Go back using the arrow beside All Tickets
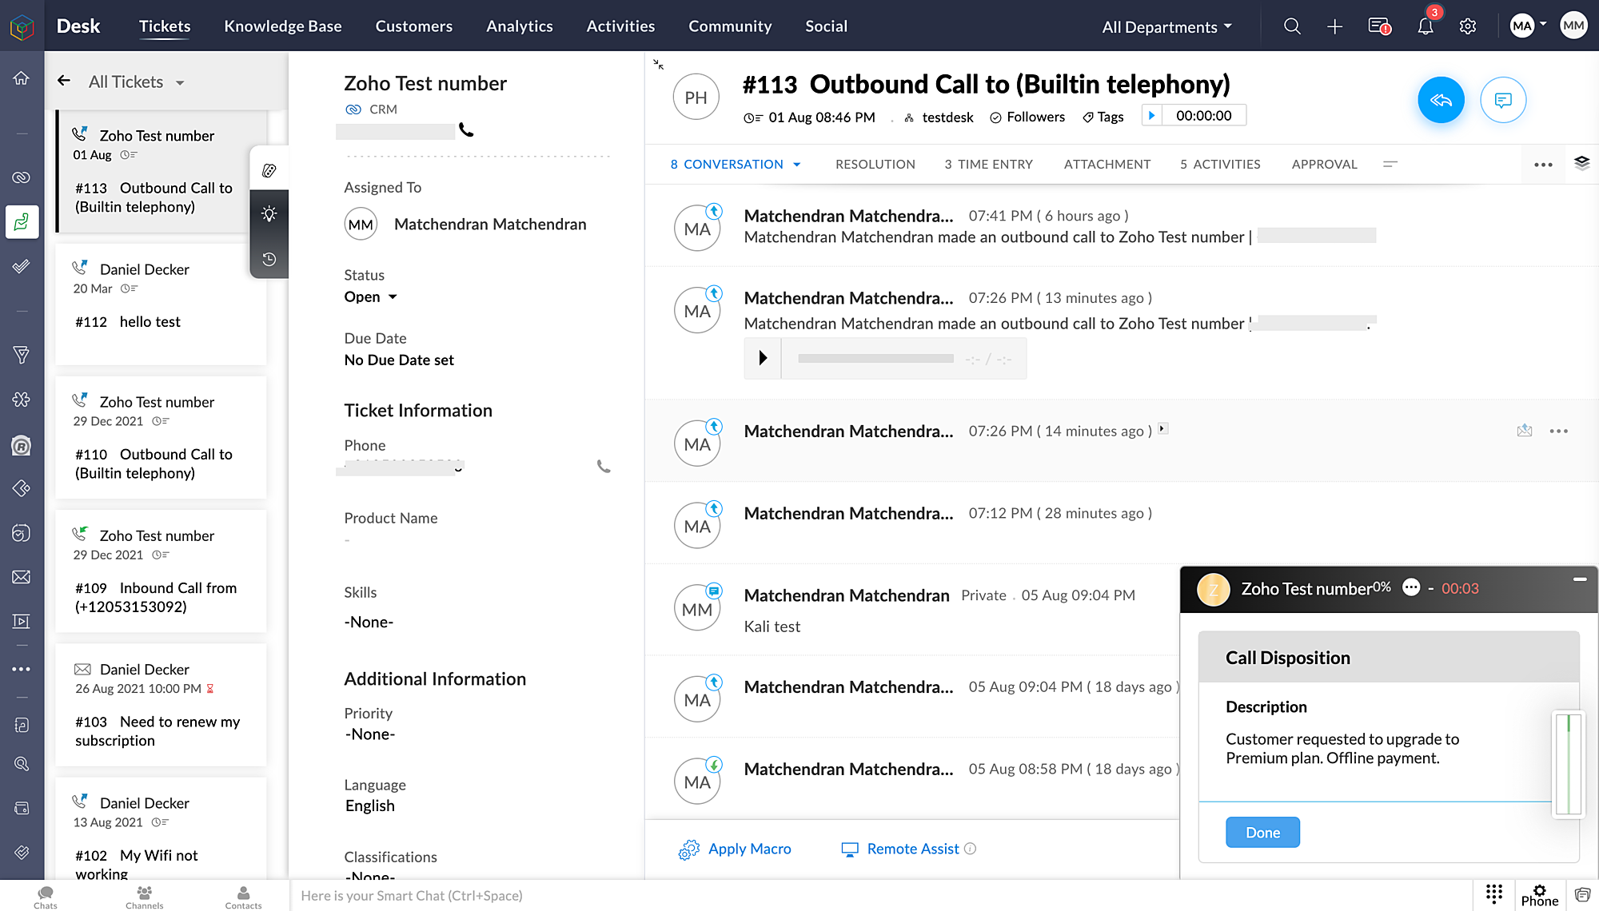 tap(64, 81)
